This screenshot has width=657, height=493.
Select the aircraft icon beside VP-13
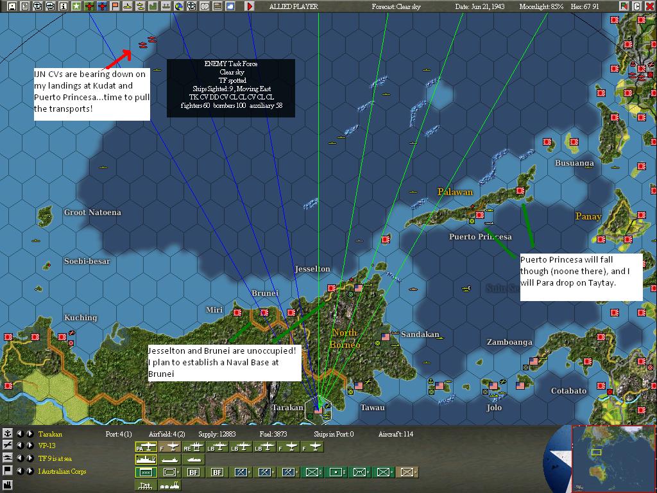click(x=8, y=445)
